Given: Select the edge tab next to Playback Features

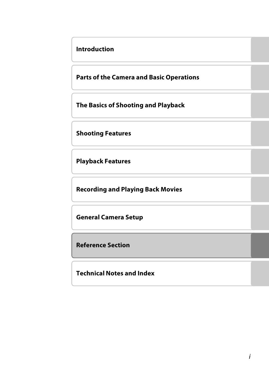Looking at the screenshot, I should 260,162.
